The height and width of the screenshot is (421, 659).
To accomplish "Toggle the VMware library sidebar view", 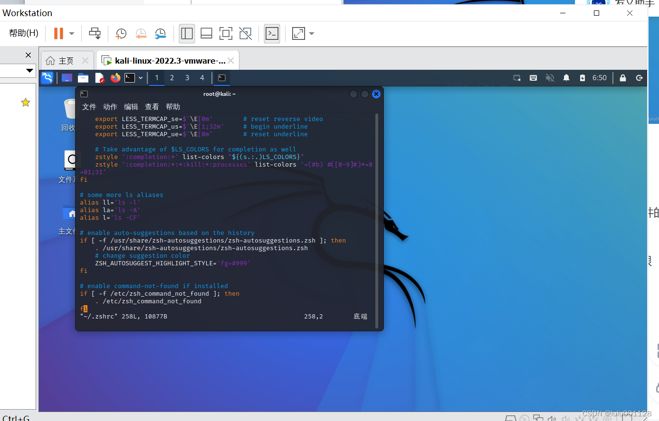I will pos(187,33).
